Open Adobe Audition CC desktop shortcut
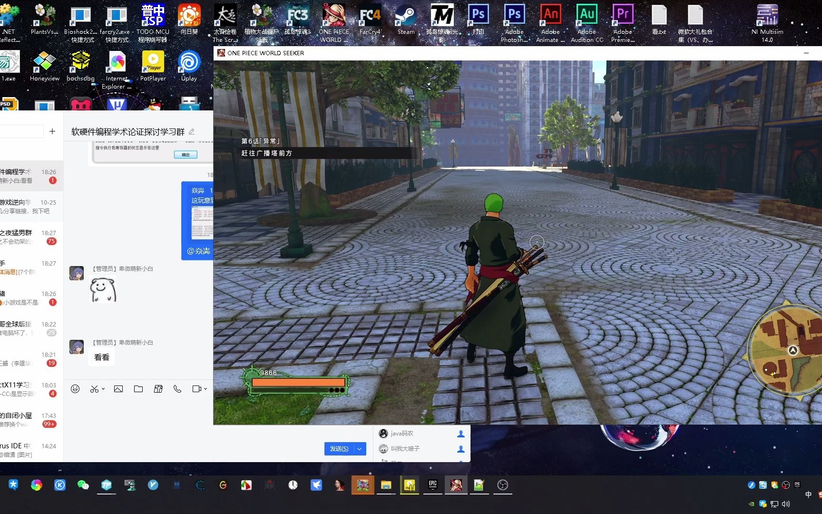This screenshot has height=514, width=822. point(587,23)
